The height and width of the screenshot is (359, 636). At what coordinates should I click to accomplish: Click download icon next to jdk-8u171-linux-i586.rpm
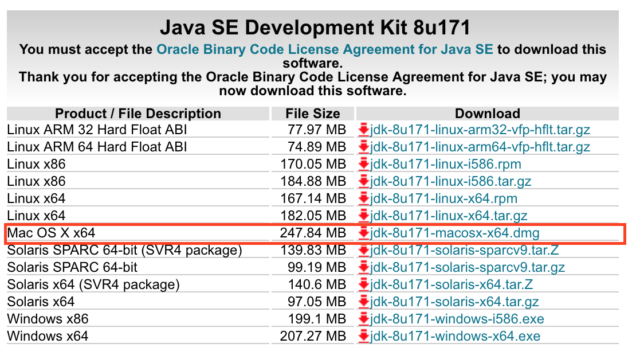click(x=363, y=165)
